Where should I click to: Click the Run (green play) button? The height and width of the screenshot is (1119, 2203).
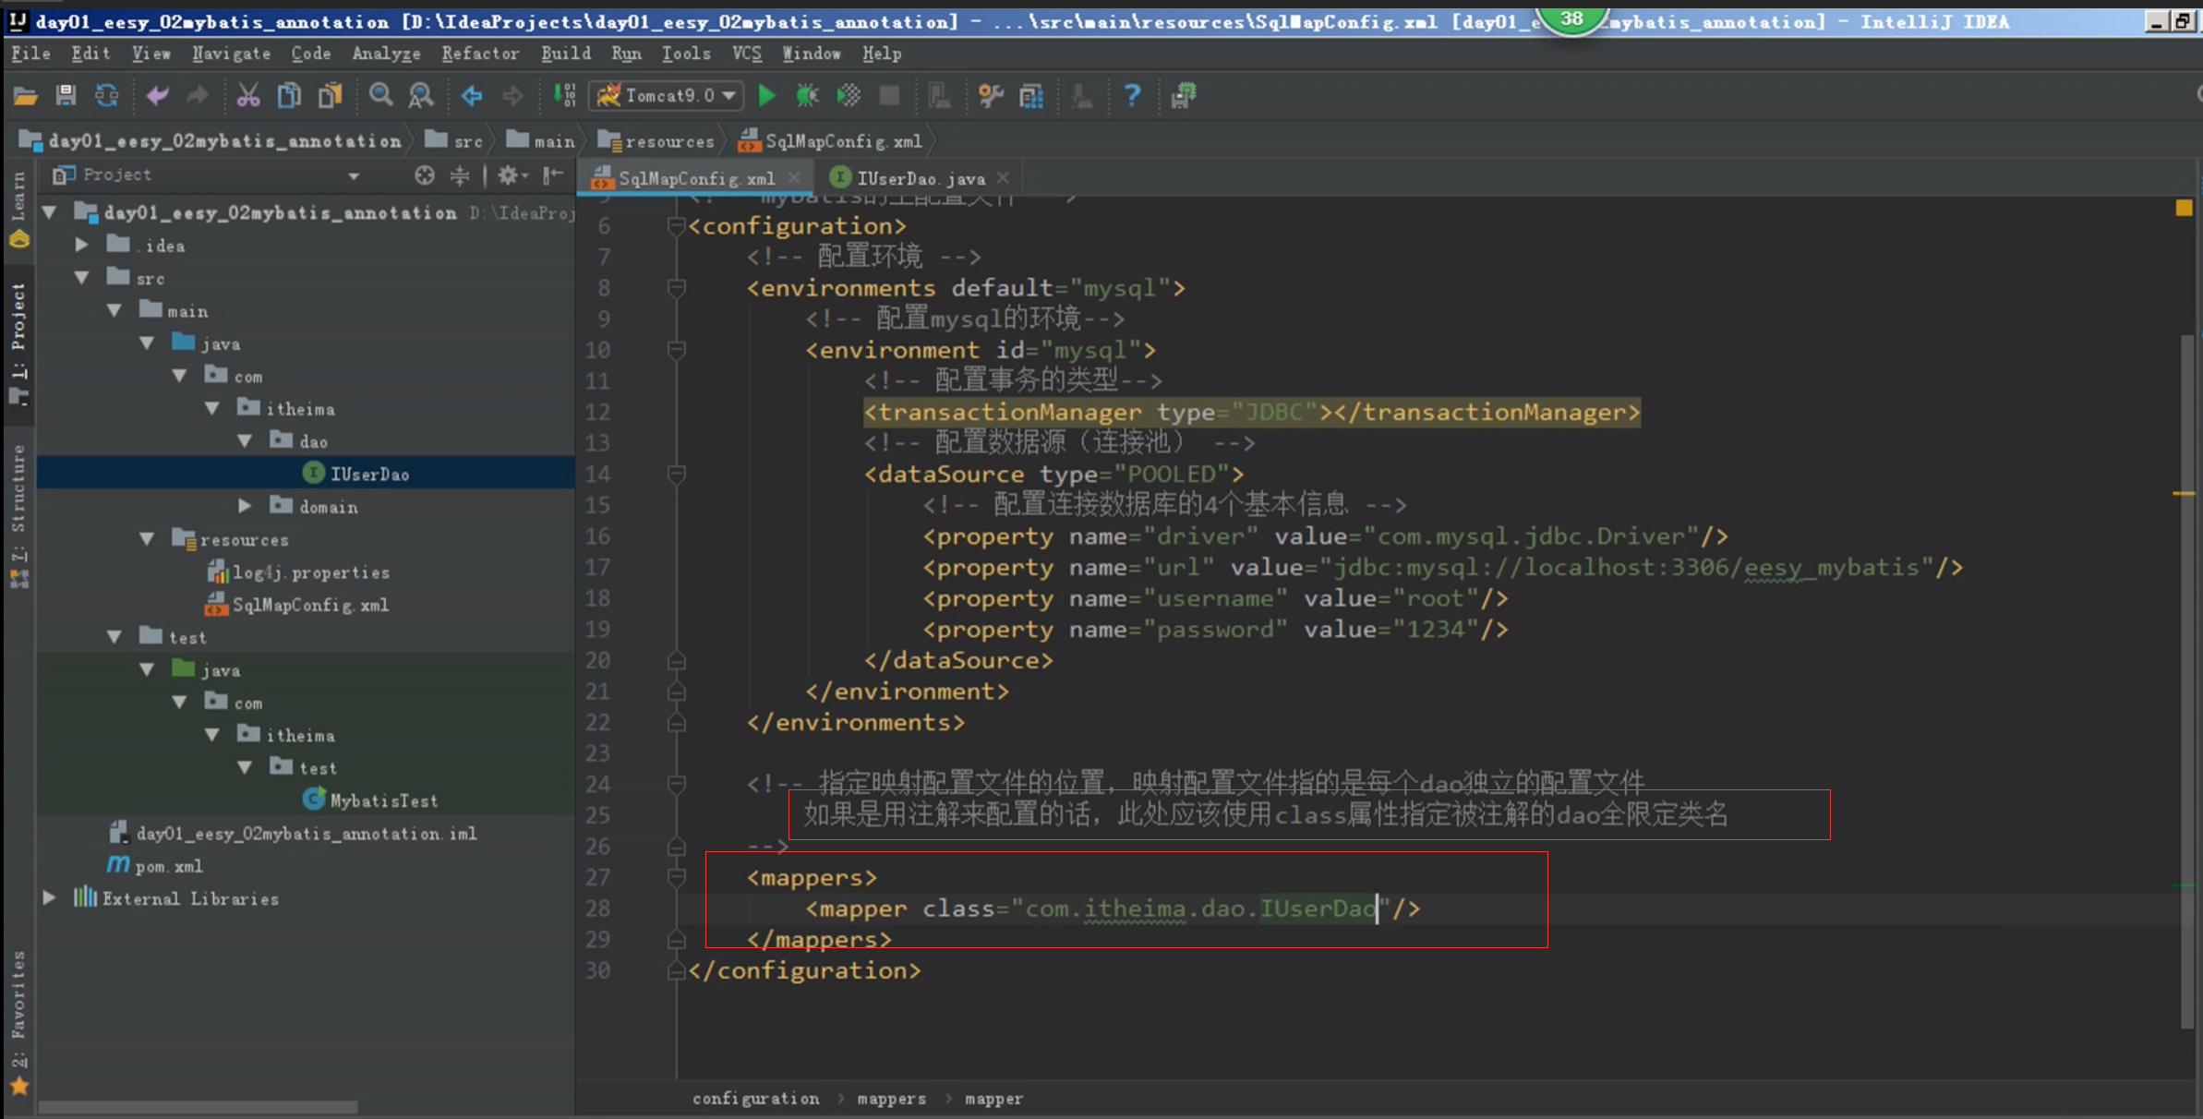pyautogui.click(x=766, y=95)
